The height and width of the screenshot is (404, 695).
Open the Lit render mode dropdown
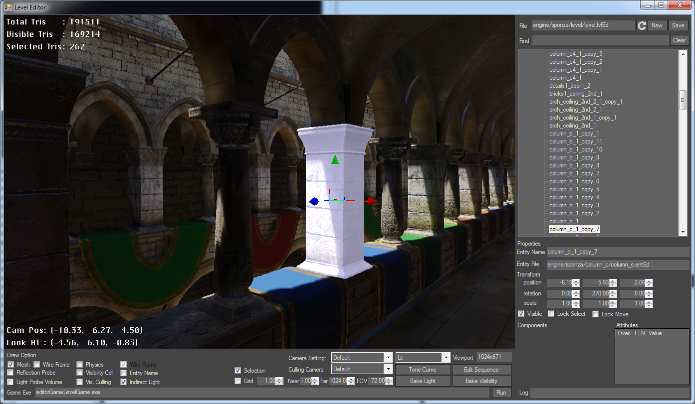coord(423,358)
